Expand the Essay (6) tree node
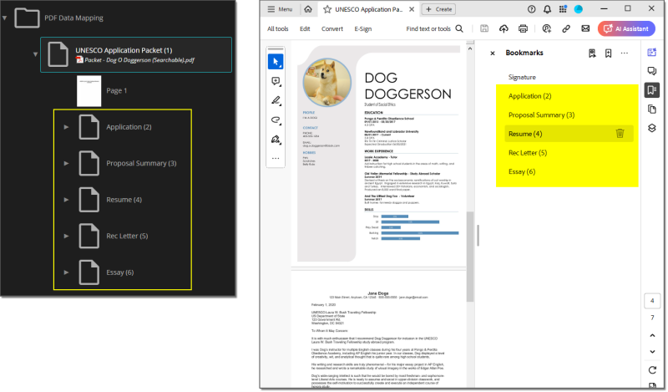Viewport: 668px width, 392px height. (67, 272)
